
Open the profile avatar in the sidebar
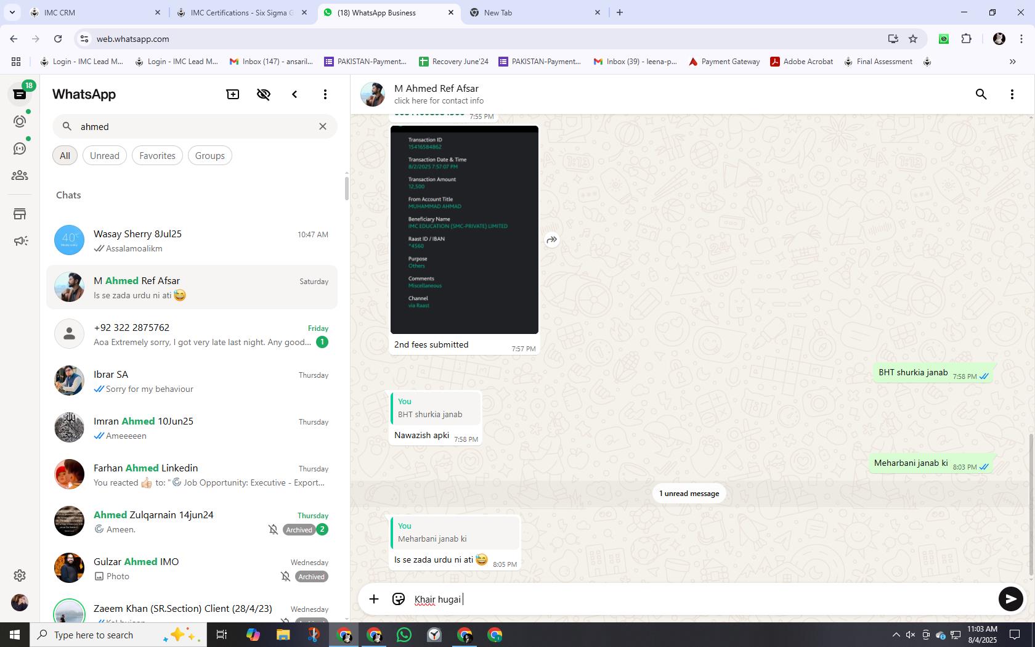[20, 603]
